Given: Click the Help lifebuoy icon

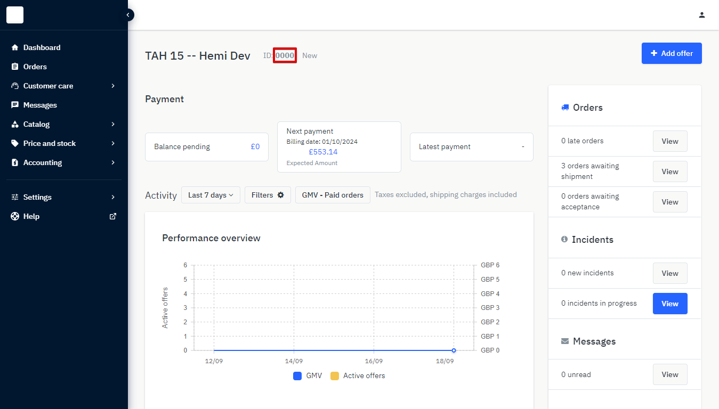Looking at the screenshot, I should click(x=15, y=216).
